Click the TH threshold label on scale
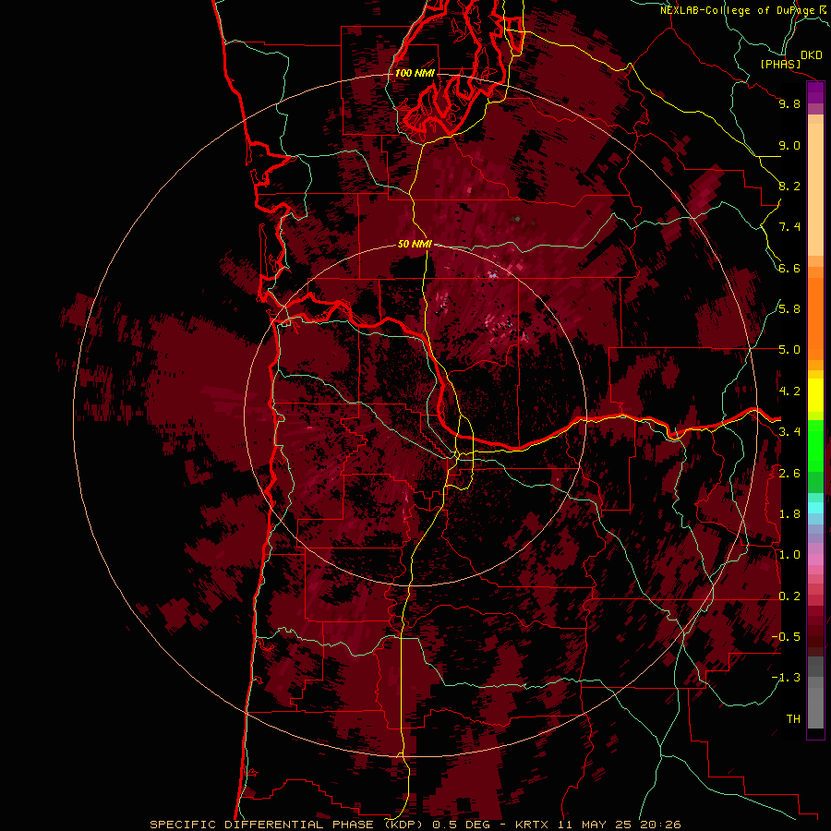This screenshot has width=831, height=831. click(x=793, y=718)
